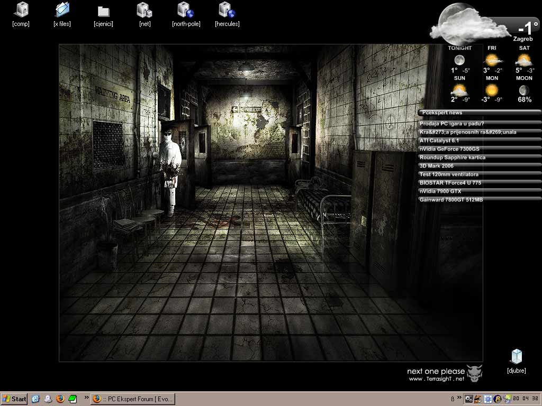Click the Zagreb weather widget temperature

click(527, 28)
